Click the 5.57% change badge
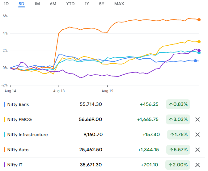 [x=178, y=150]
